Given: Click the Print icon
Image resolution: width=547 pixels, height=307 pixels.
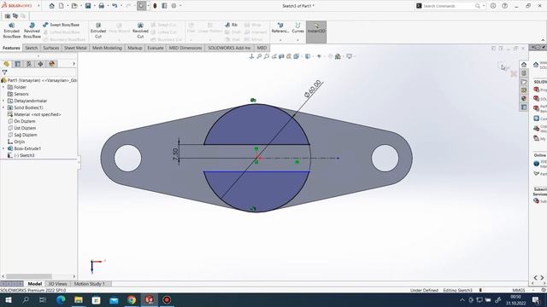Looking at the screenshot, I should pyautogui.click(x=101, y=6).
